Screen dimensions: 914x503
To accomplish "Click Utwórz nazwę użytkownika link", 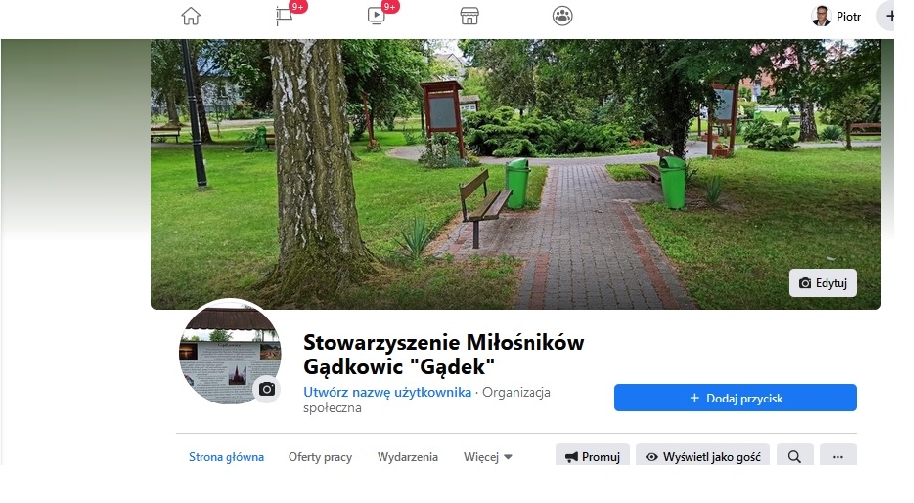I will tap(386, 392).
